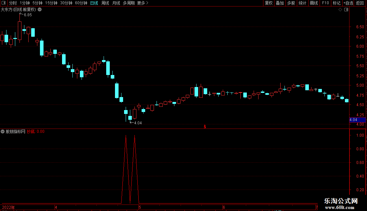The image size is (367, 211).
Task: Switch to 周线 weekly chart
Action: click(x=105, y=3)
